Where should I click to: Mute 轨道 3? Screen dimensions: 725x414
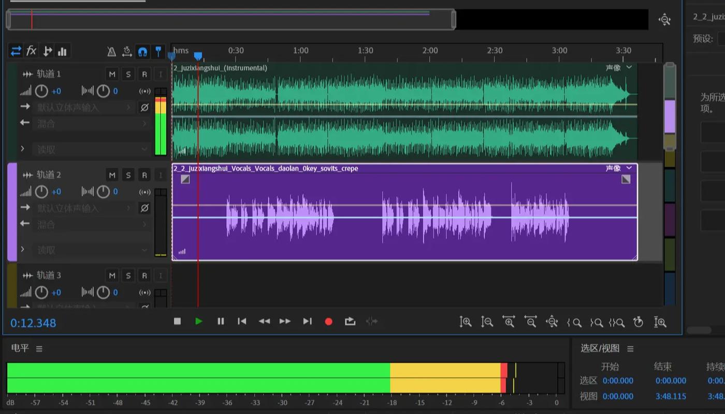point(112,275)
